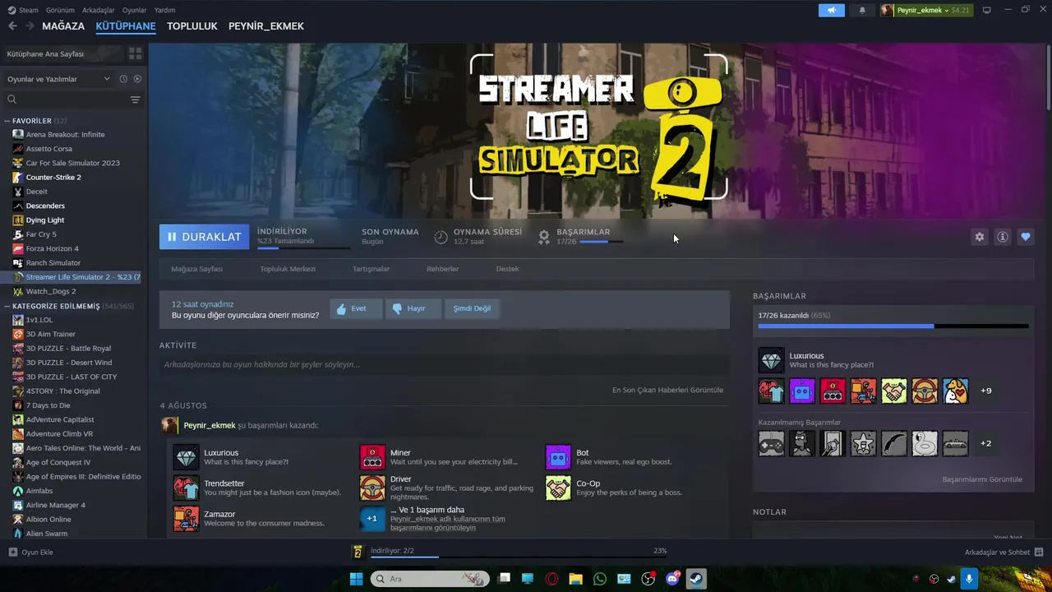Toggle the favorite heart icon

(1026, 237)
